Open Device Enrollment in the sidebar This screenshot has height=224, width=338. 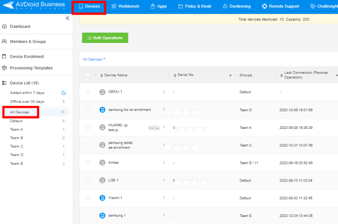pos(27,56)
